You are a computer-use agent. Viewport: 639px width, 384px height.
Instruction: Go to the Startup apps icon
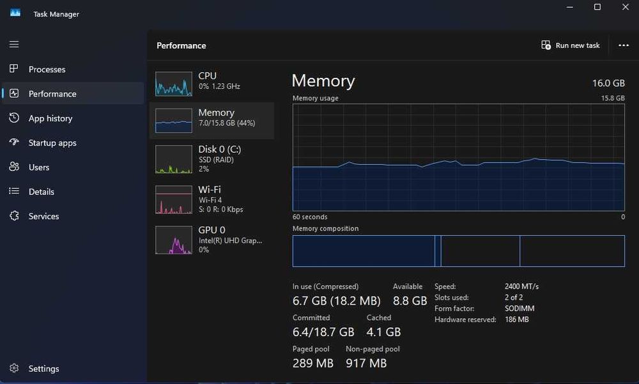click(x=14, y=142)
